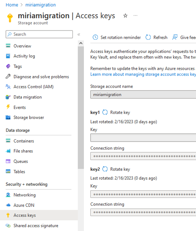Open Data migration
The image size is (196, 231).
point(28,97)
